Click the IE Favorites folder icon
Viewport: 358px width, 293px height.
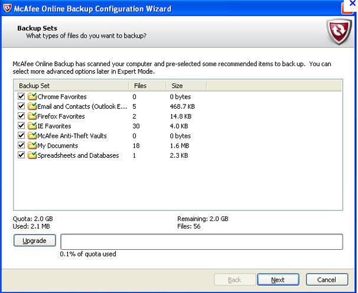[32, 126]
